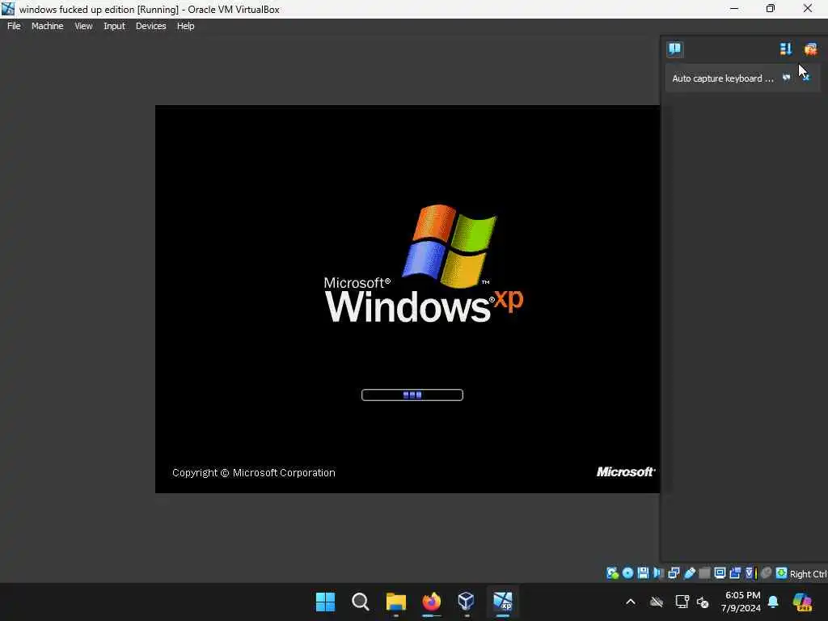Viewport: 828px width, 621px height.
Task: Click the display monitor status icon
Action: pyautogui.click(x=720, y=573)
